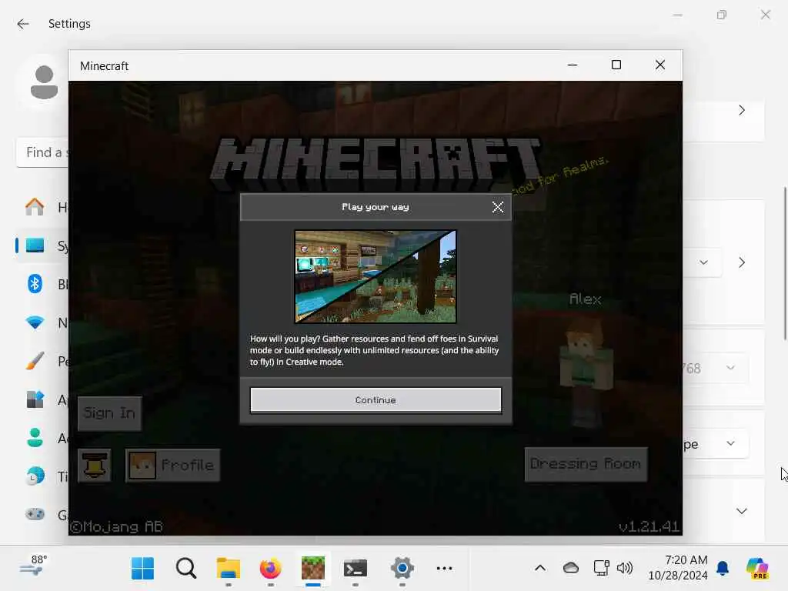
Task: Click Continue in Play your way dialog
Action: [376, 400]
